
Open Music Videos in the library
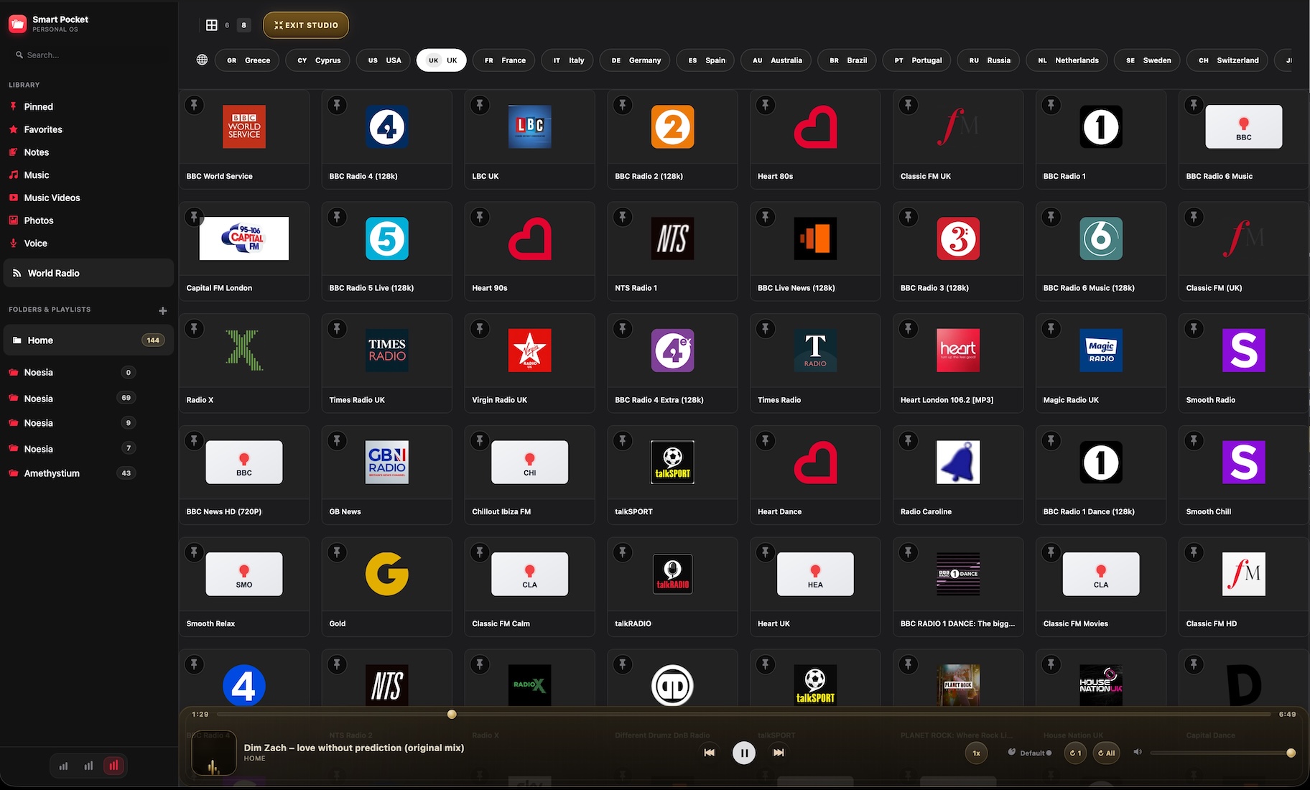pos(89,197)
